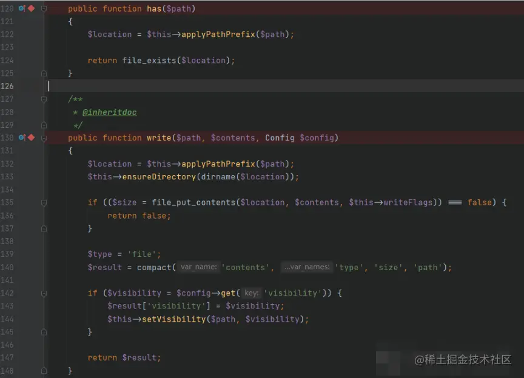The height and width of the screenshot is (378, 524).
Task: Click fold end marker on line 137
Action: coord(44,229)
